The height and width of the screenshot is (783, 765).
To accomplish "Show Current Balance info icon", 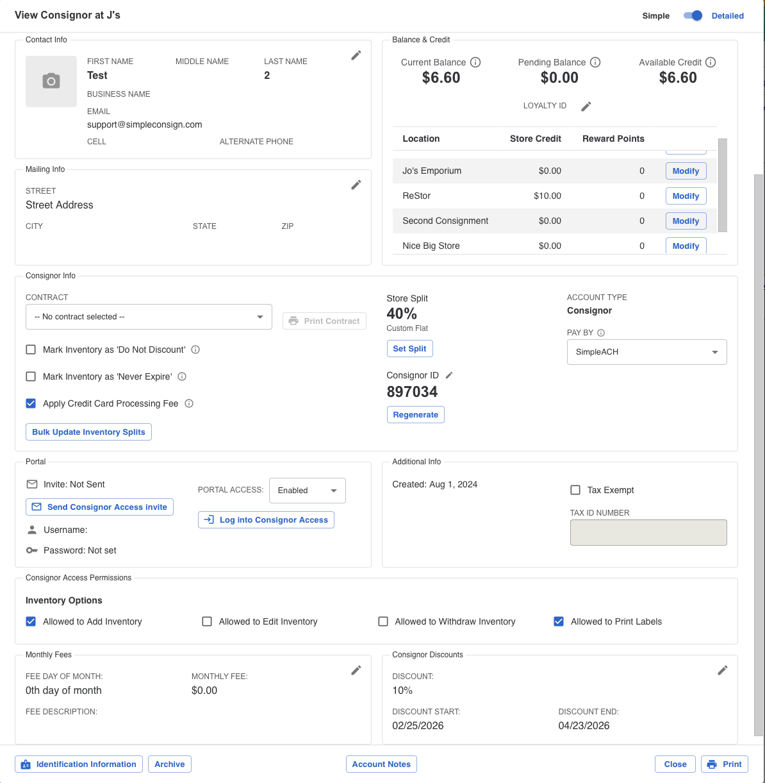I will (x=475, y=62).
